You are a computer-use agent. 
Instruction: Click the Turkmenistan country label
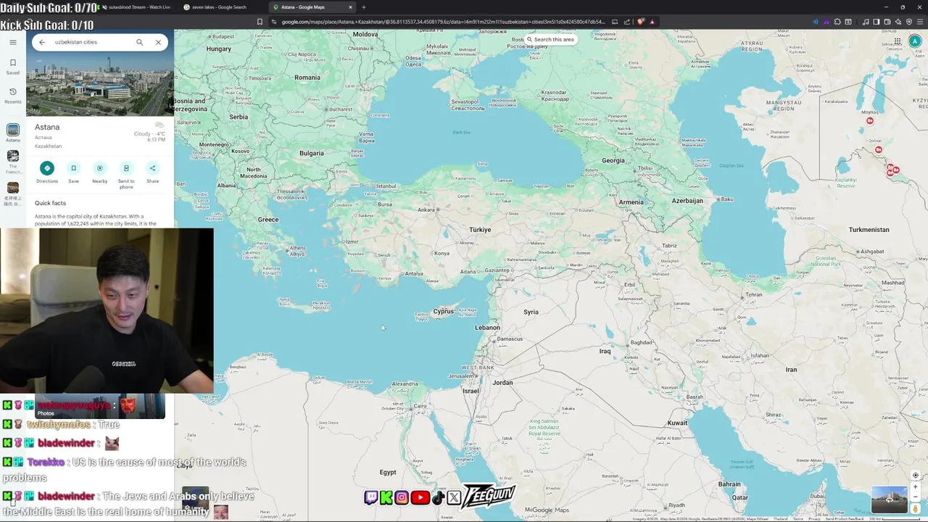pyautogui.click(x=869, y=230)
